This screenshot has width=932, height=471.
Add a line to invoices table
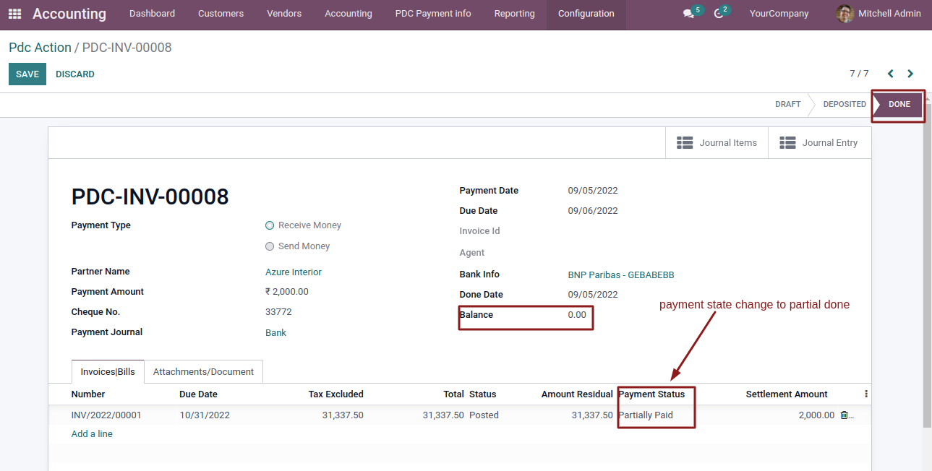92,434
